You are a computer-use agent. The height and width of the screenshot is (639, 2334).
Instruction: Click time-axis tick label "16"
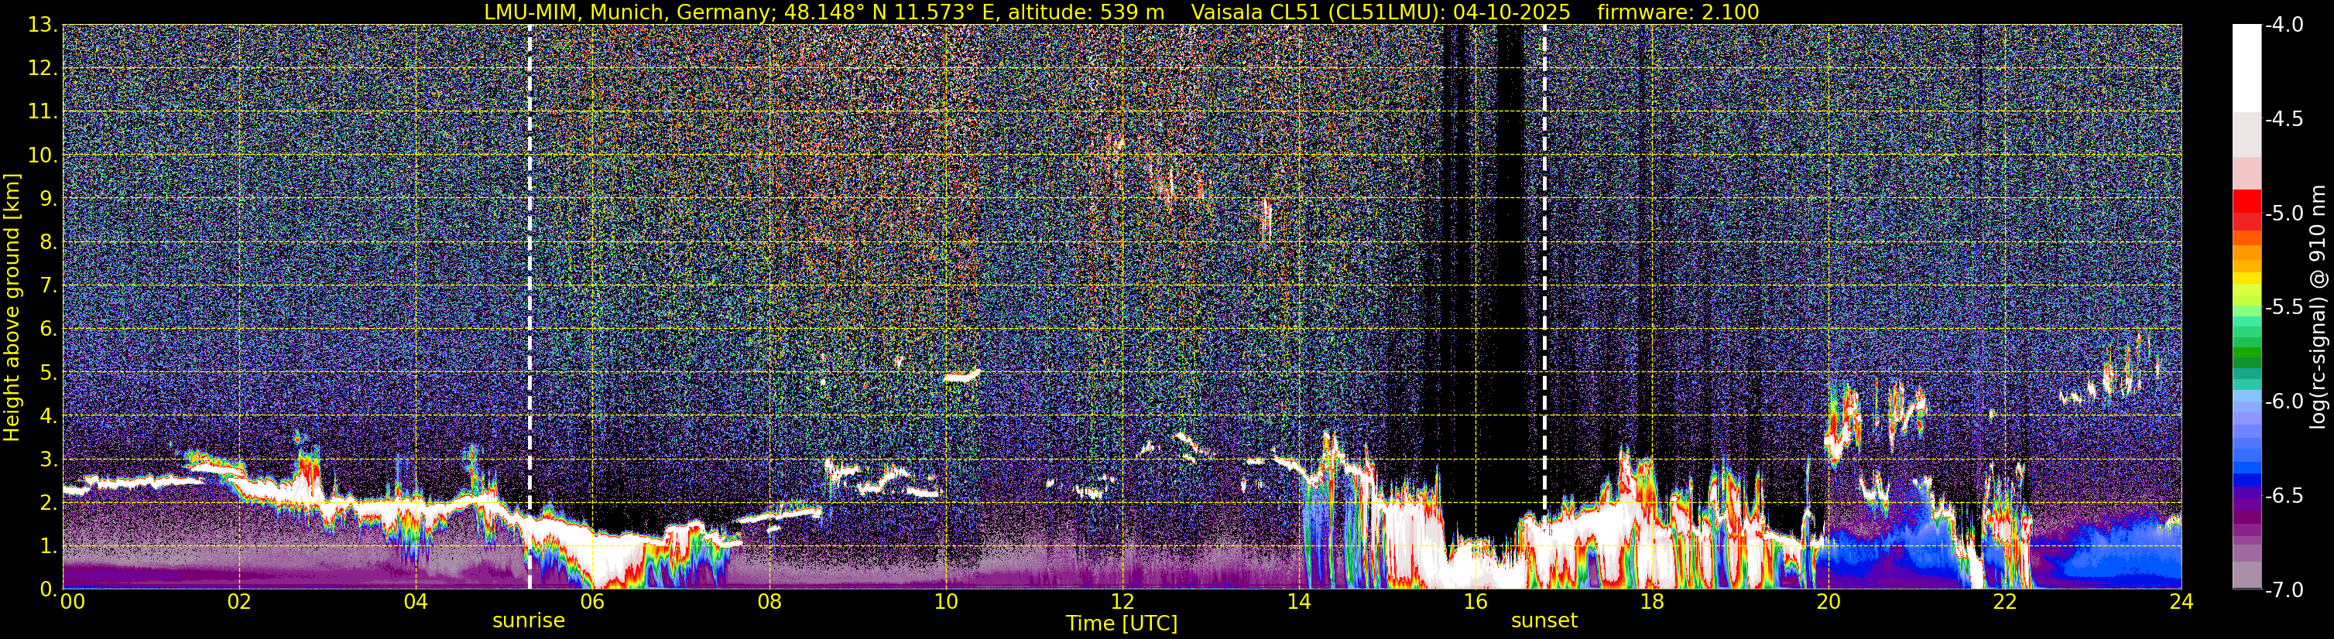coord(1475,602)
